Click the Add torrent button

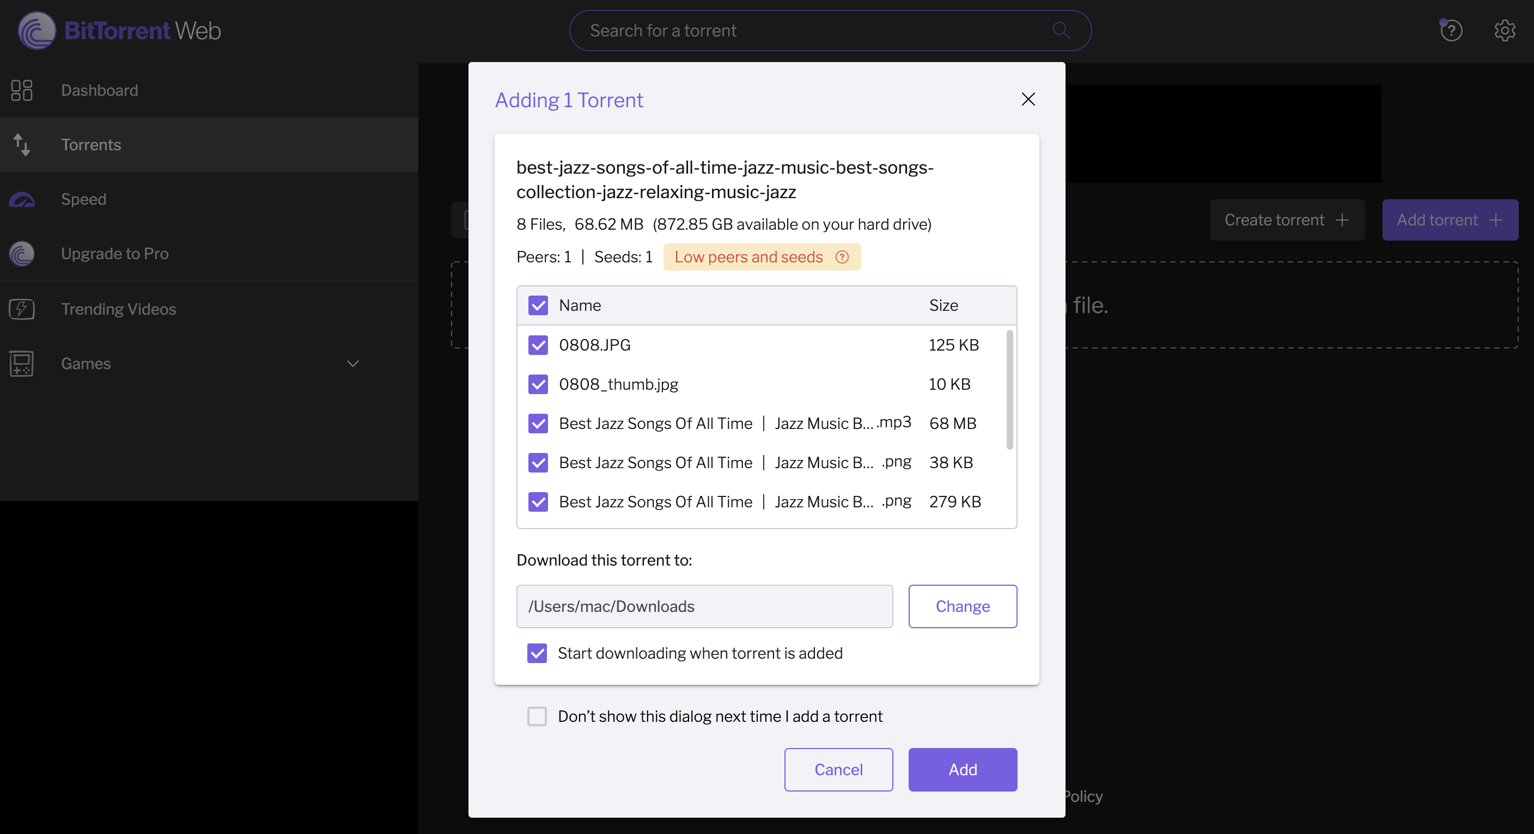[x=1450, y=220]
